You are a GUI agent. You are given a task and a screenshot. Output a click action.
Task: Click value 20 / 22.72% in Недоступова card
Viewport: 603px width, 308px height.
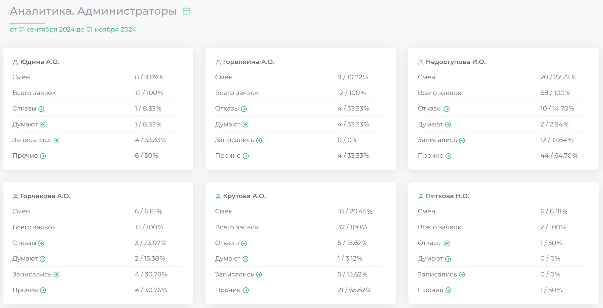[558, 77]
